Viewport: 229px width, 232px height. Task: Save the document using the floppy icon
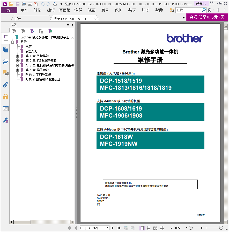point(18,4)
